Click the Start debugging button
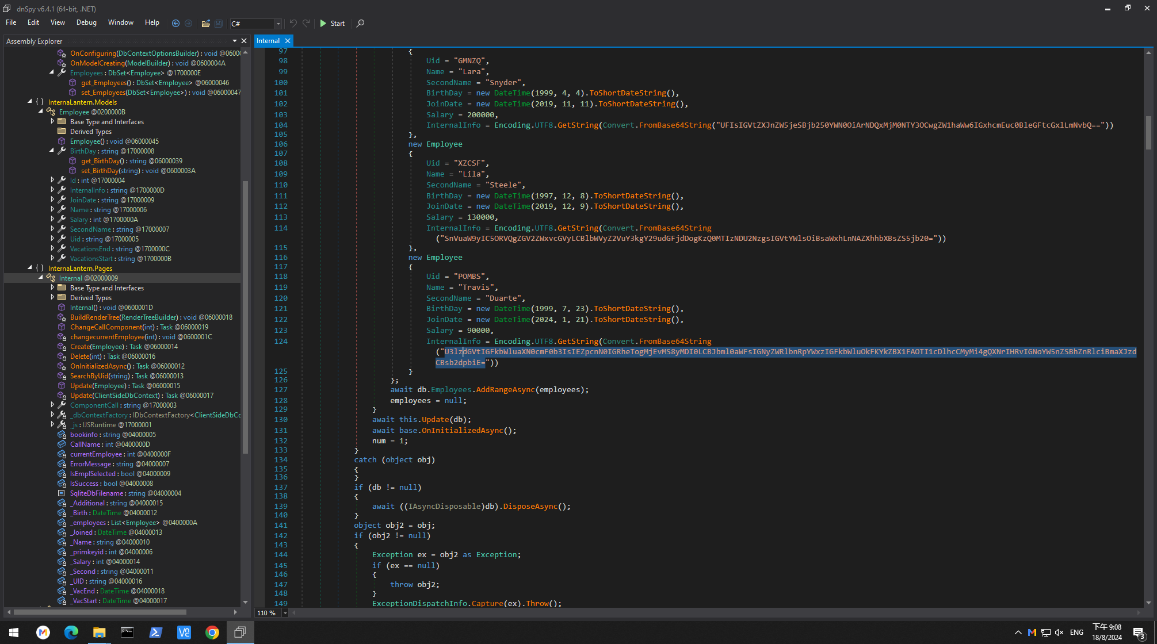 pos(333,24)
